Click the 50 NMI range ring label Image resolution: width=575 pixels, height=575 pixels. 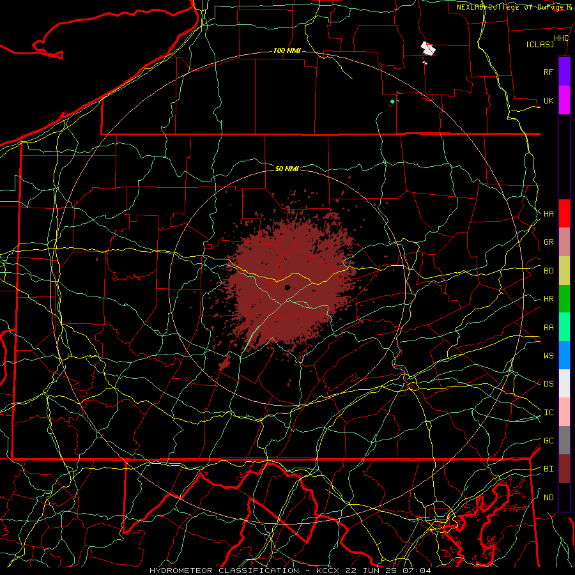287,169
